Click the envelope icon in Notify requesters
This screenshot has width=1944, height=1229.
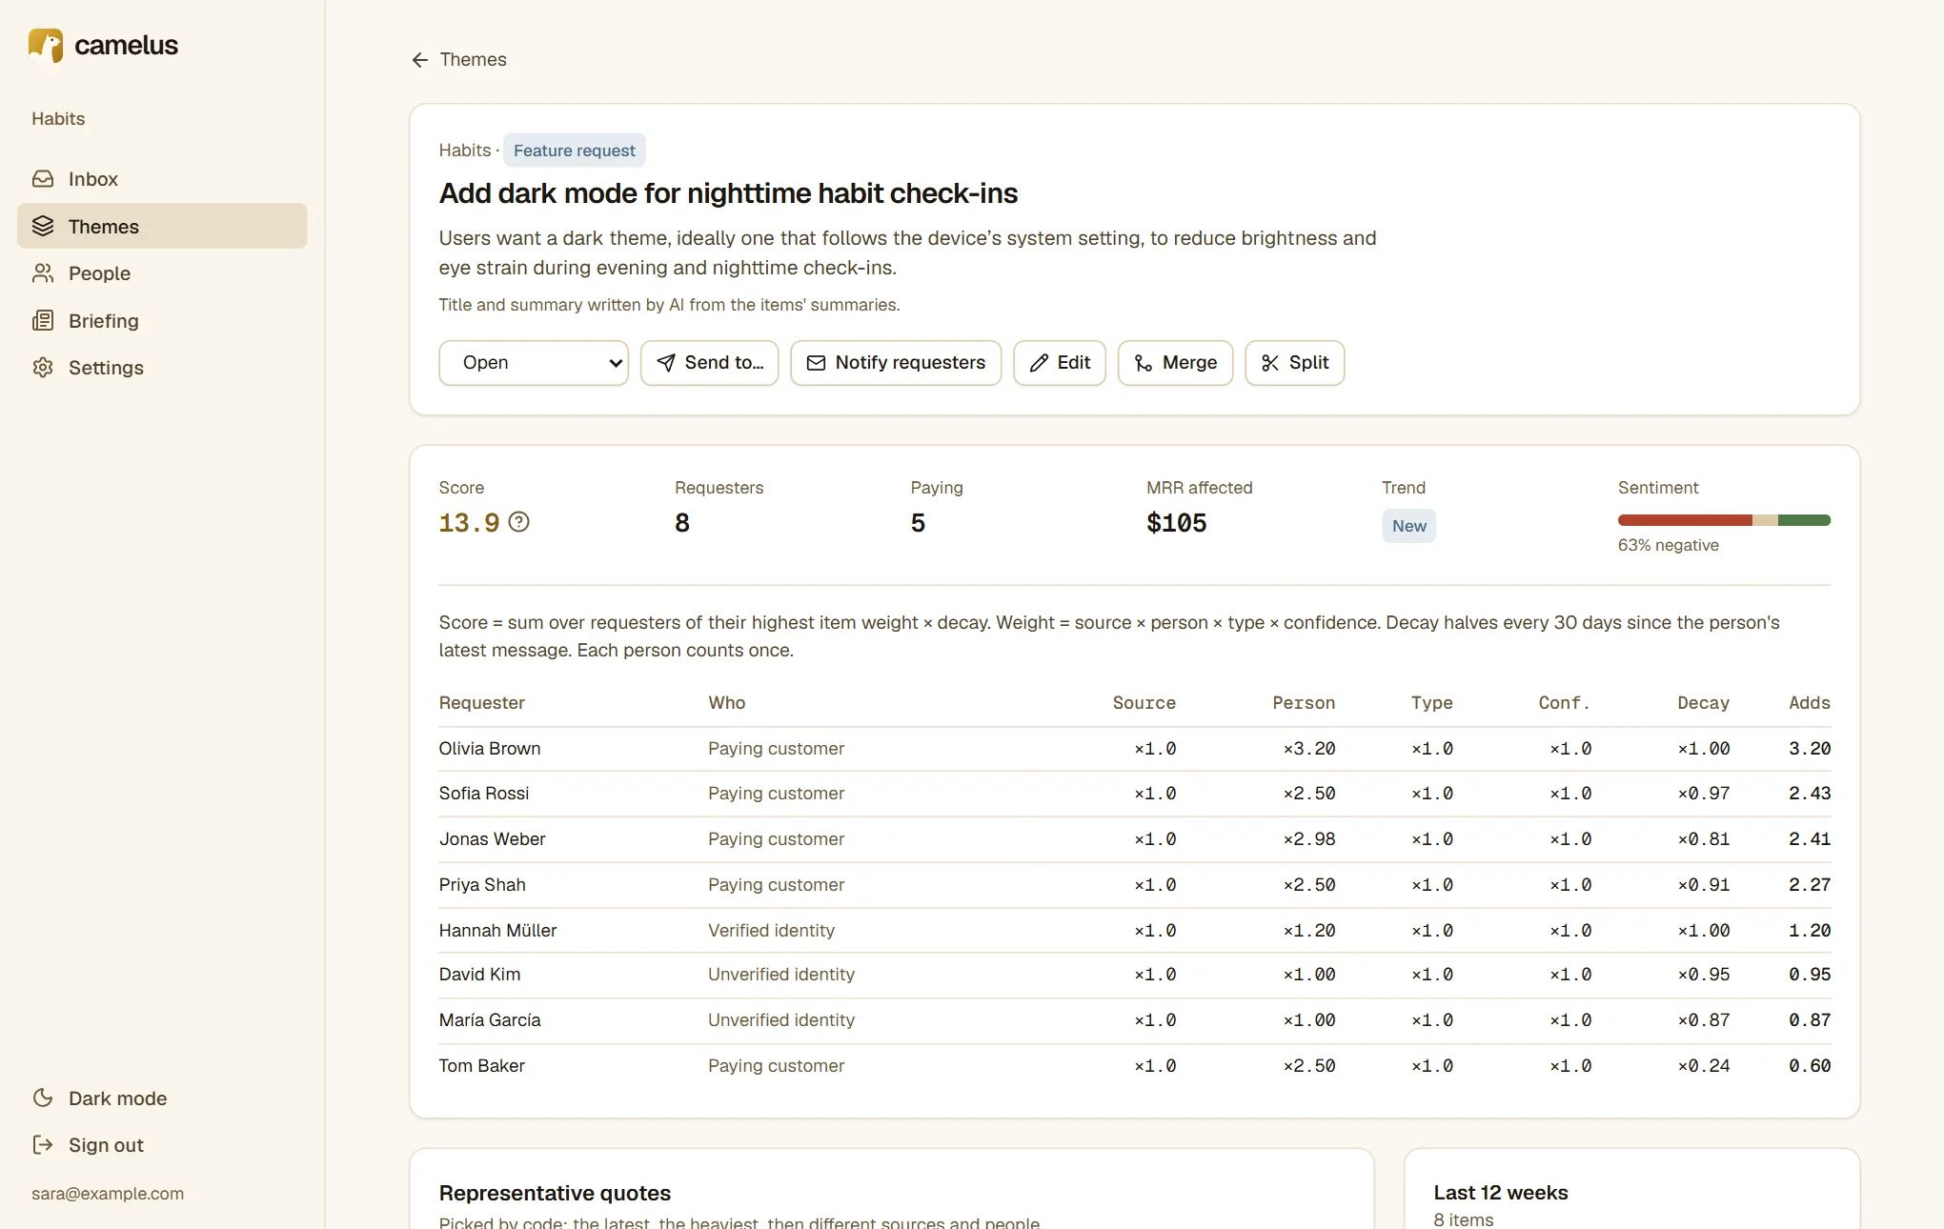point(816,363)
